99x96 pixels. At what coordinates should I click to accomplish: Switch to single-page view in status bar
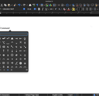(94, 95)
